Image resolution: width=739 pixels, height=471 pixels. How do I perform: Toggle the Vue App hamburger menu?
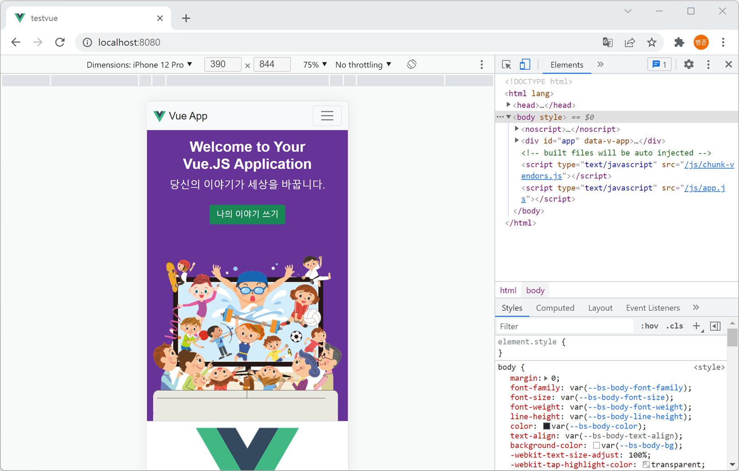pos(327,116)
